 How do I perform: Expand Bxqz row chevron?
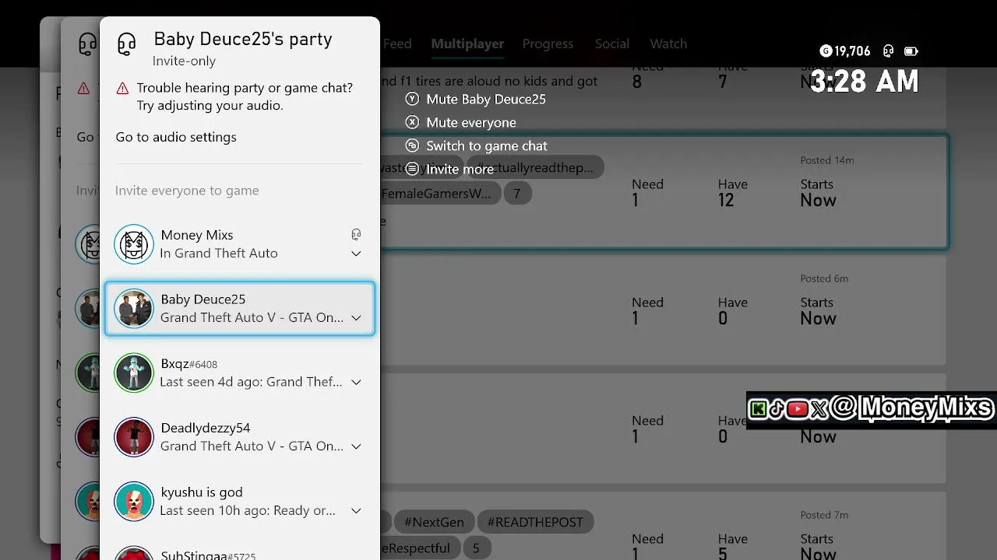356,382
